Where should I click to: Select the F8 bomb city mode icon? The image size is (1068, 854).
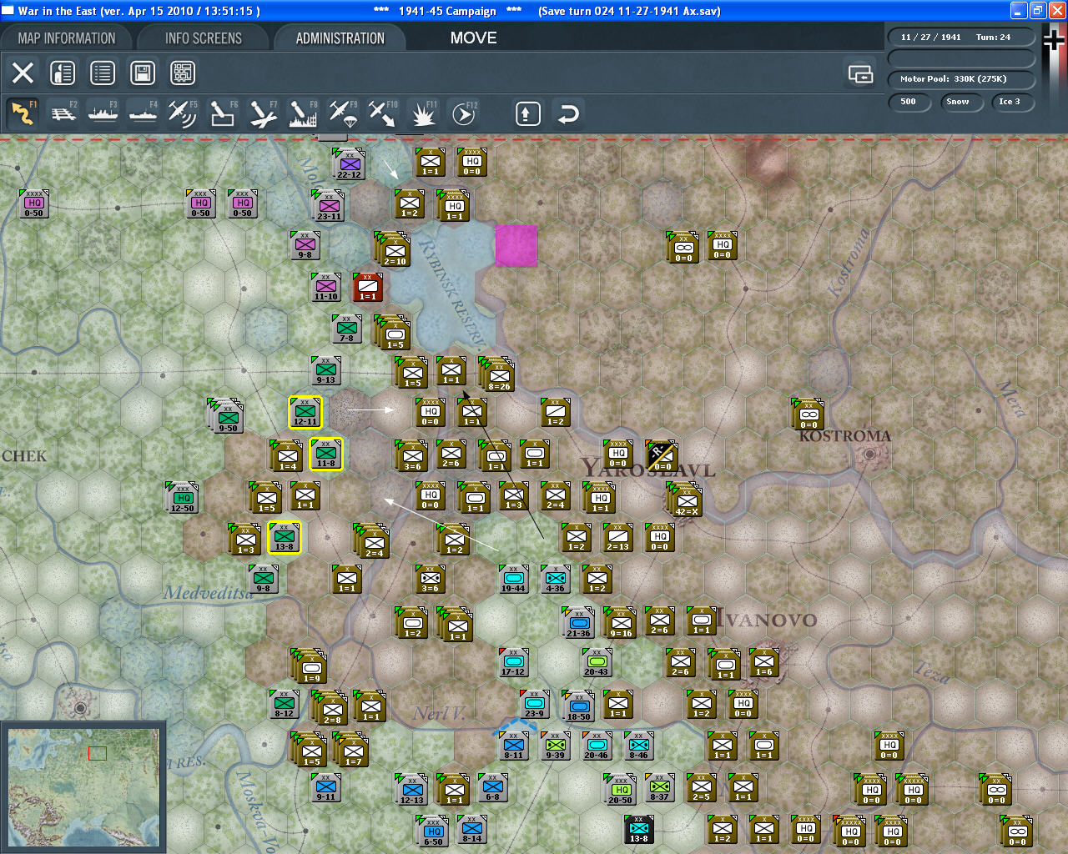coord(303,113)
